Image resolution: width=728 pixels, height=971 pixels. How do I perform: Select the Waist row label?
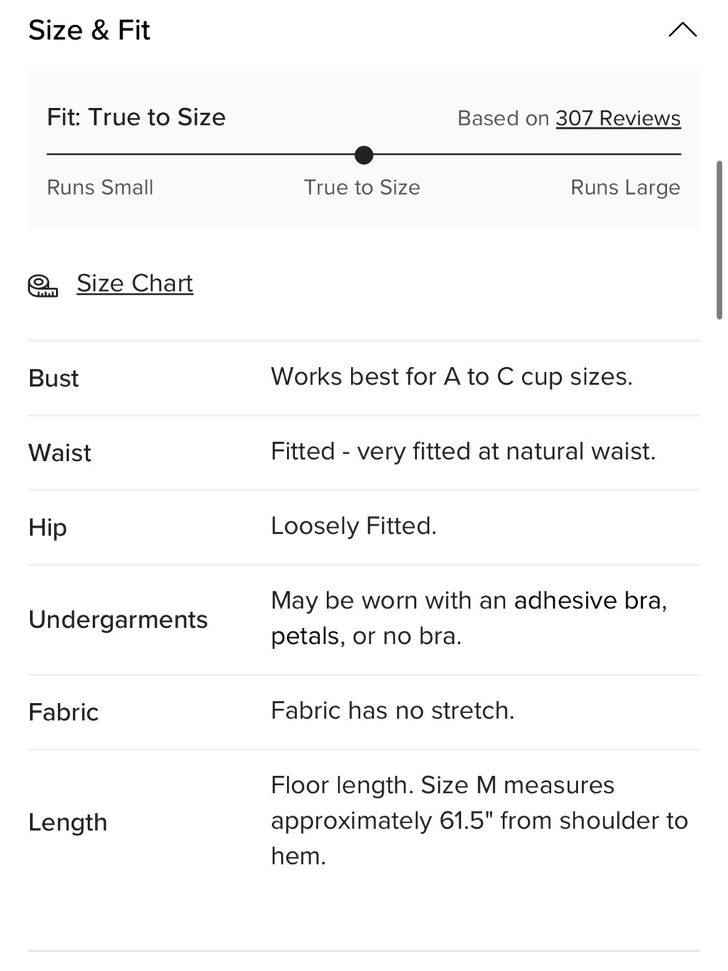[60, 452]
